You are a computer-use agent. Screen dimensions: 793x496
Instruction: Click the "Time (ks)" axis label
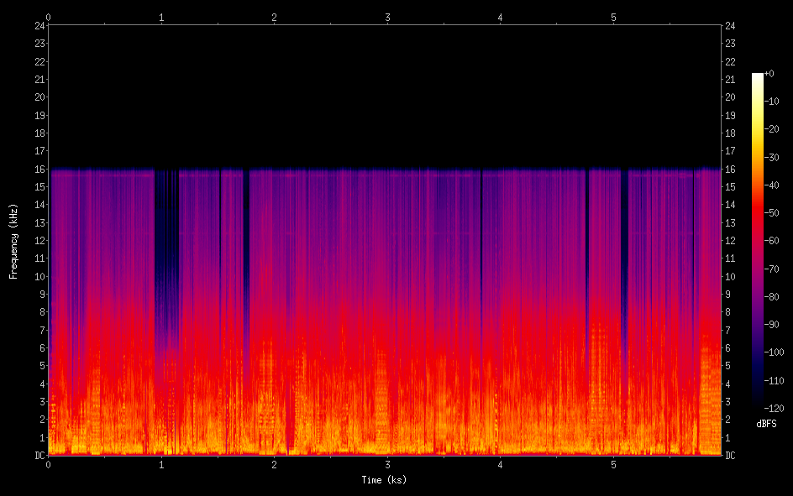tap(386, 480)
